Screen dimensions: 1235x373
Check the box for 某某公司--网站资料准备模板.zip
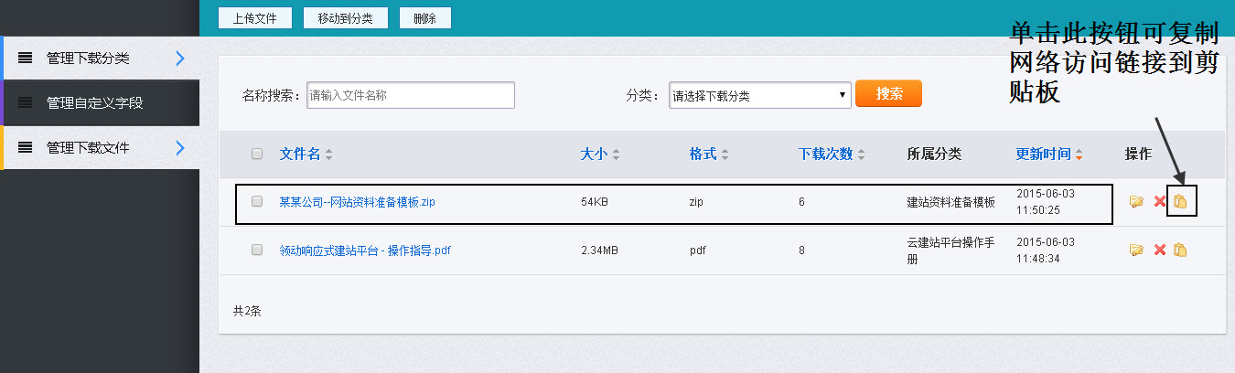pyautogui.click(x=257, y=201)
